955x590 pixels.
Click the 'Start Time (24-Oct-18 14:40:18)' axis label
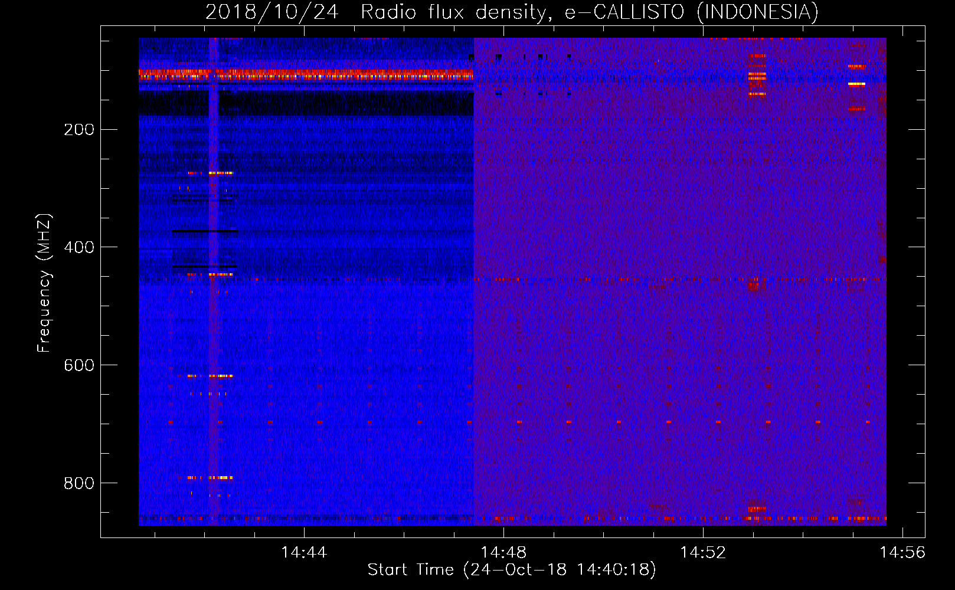click(512, 570)
